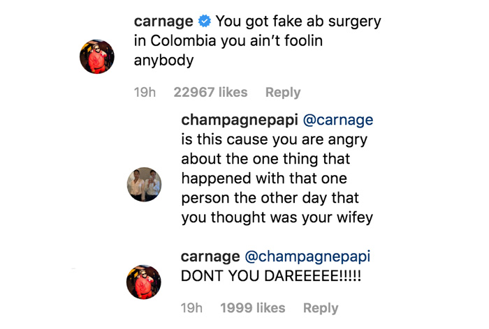The height and width of the screenshot is (329, 489).
Task: Click the "DONT YOU DAREEEEE!!!!!" text
Action: tap(271, 276)
